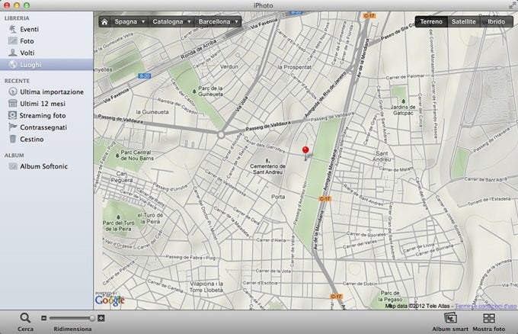Click the green zoom window button
The image size is (518, 334).
pyautogui.click(x=27, y=5)
